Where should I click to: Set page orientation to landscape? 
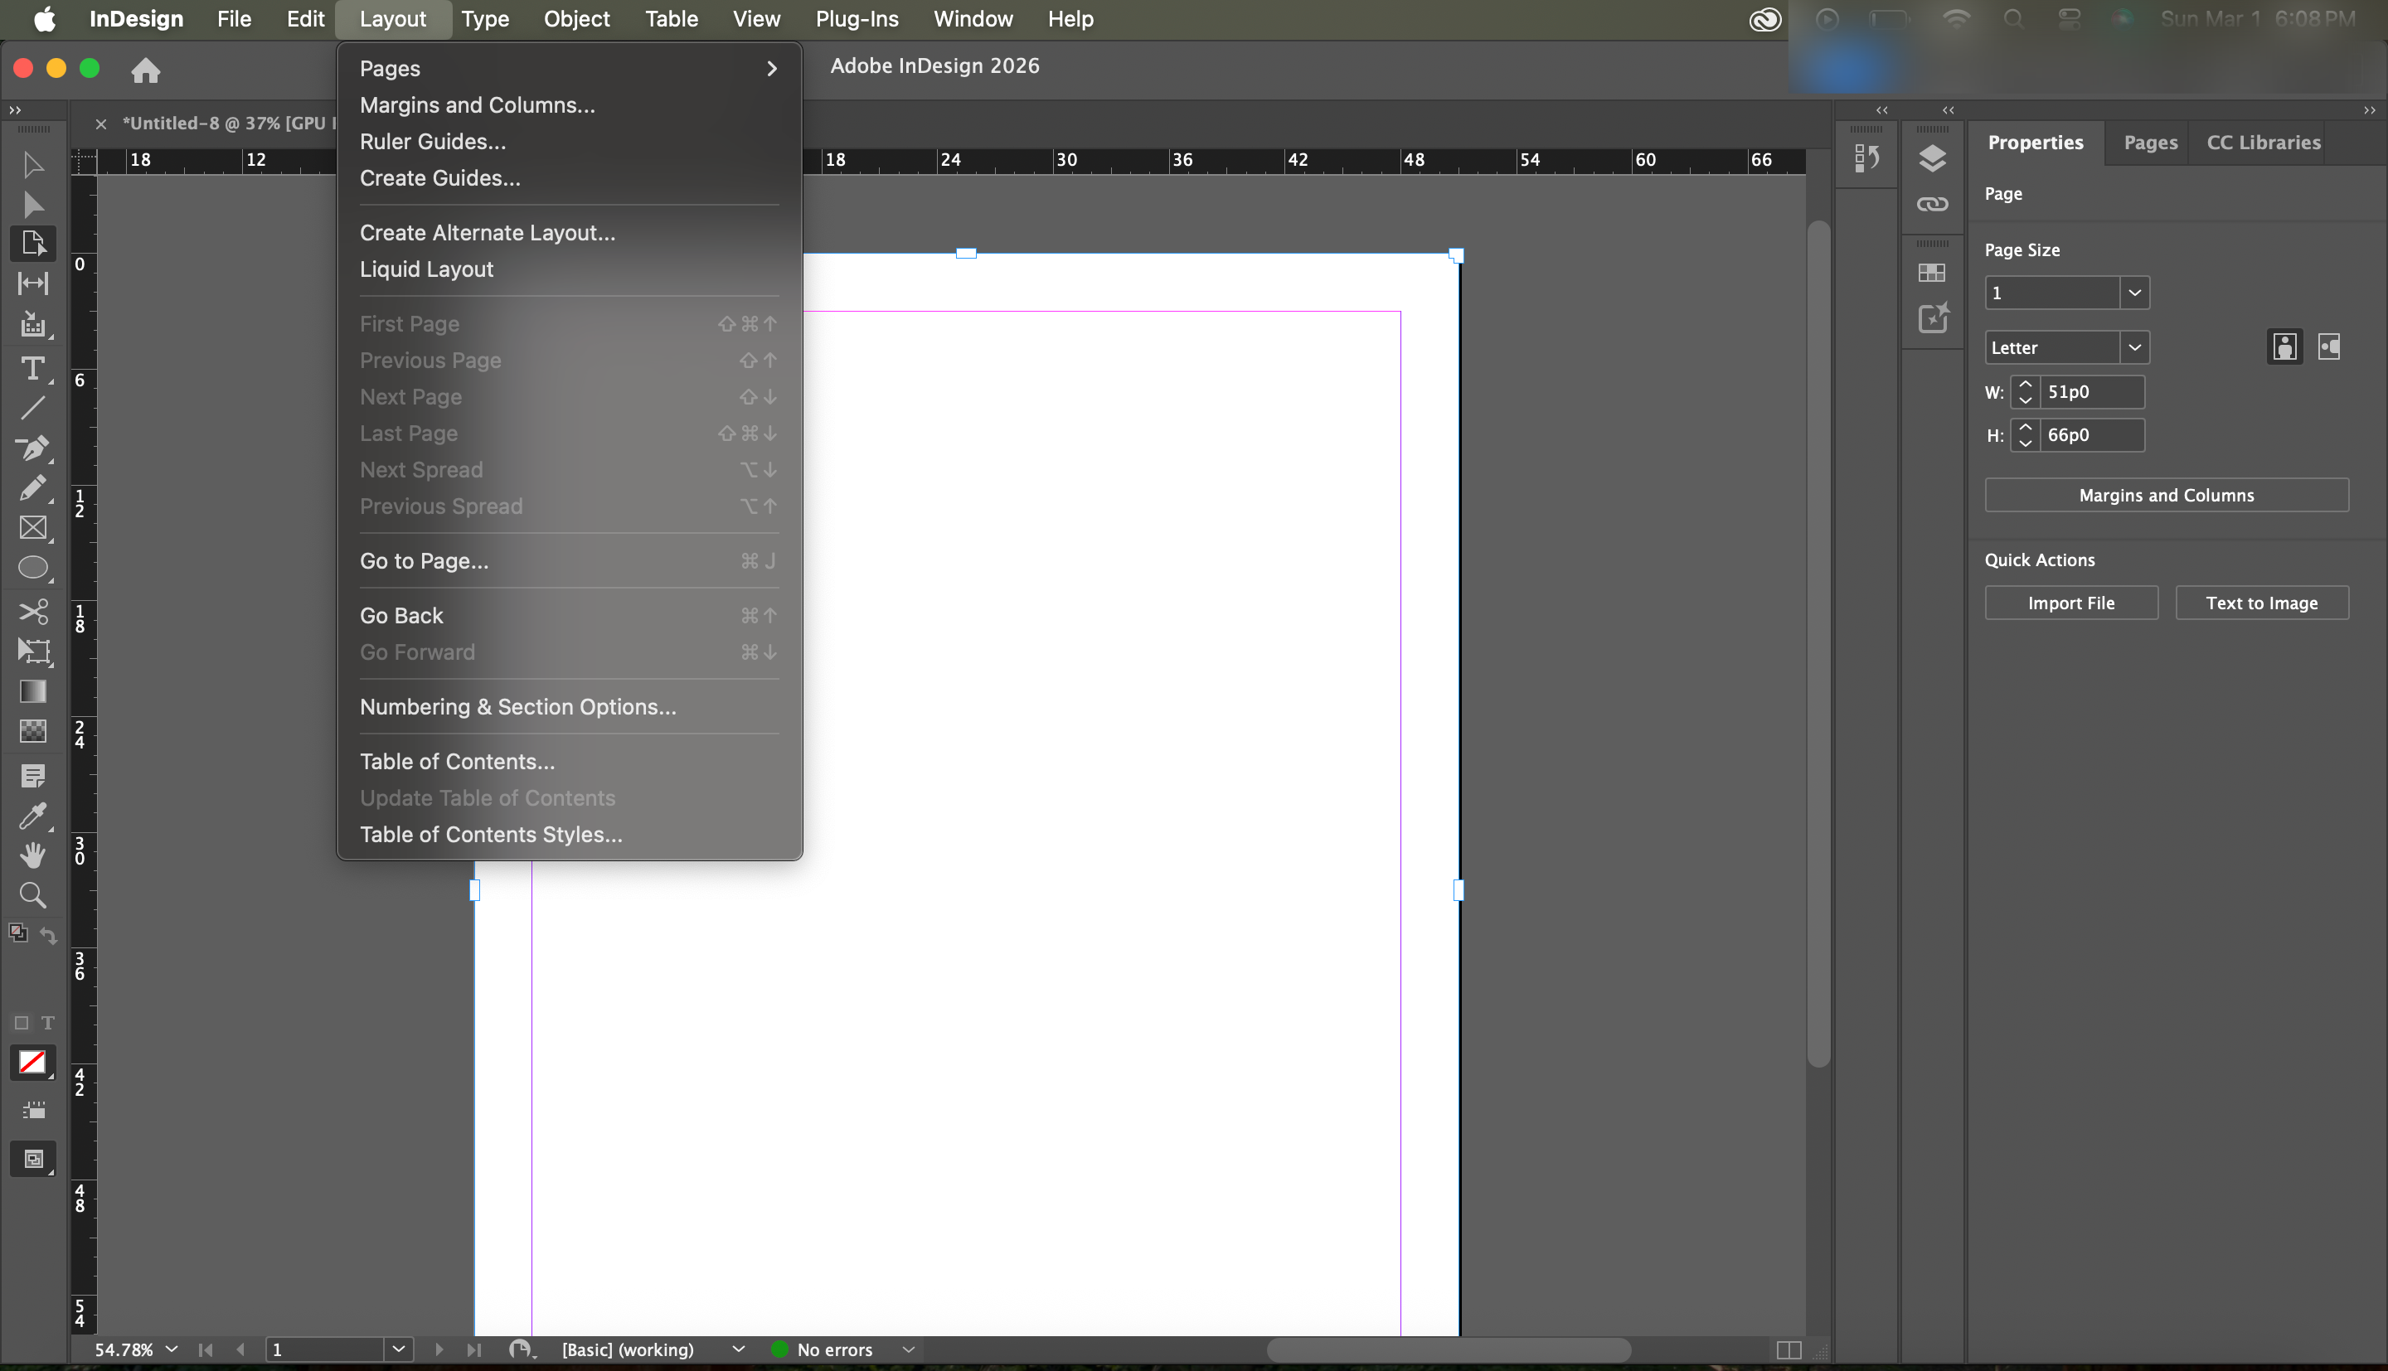[2328, 347]
